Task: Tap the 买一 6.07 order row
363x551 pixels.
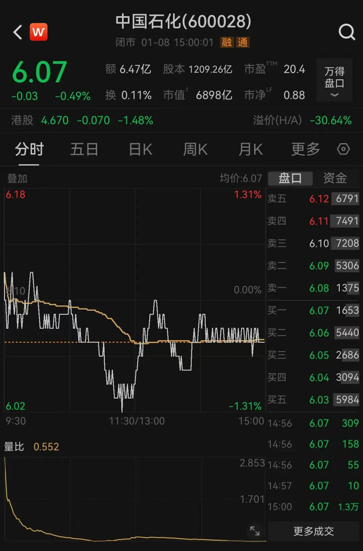Action: 313,310
